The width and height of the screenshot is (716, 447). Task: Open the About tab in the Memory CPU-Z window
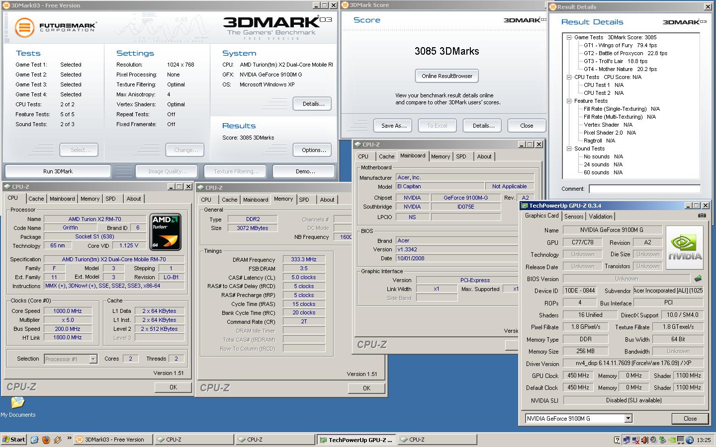[x=327, y=200]
